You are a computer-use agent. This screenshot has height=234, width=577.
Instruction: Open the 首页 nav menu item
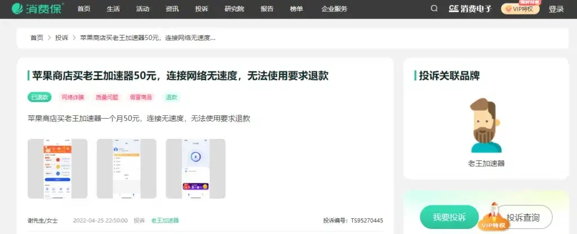[x=84, y=9]
